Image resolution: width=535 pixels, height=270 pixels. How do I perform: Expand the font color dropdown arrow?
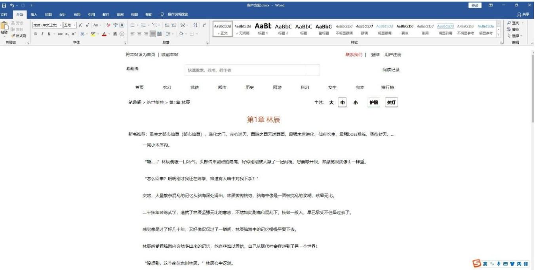pyautogui.click(x=109, y=34)
